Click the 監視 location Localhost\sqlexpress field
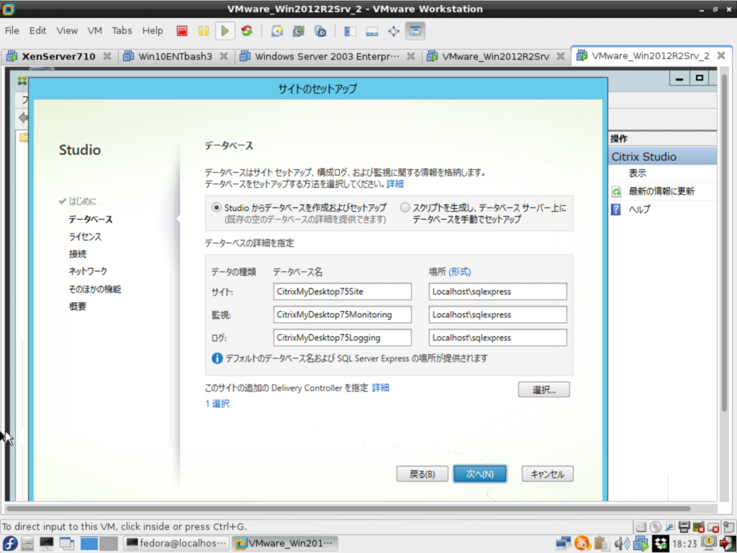The image size is (737, 553). pyautogui.click(x=498, y=315)
